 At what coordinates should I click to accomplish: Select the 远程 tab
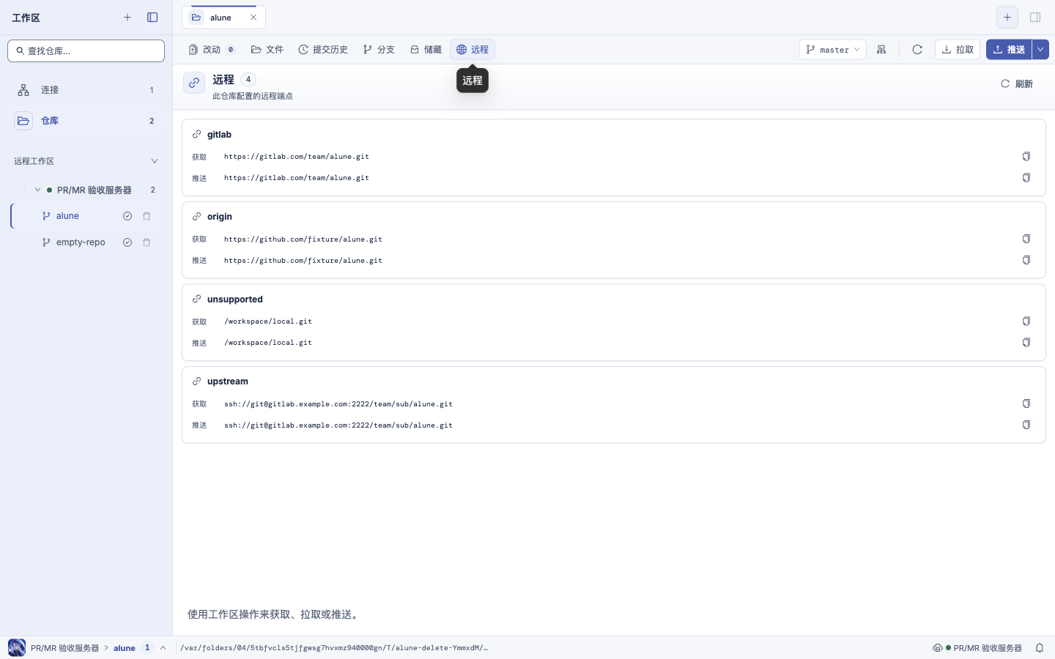(x=473, y=50)
